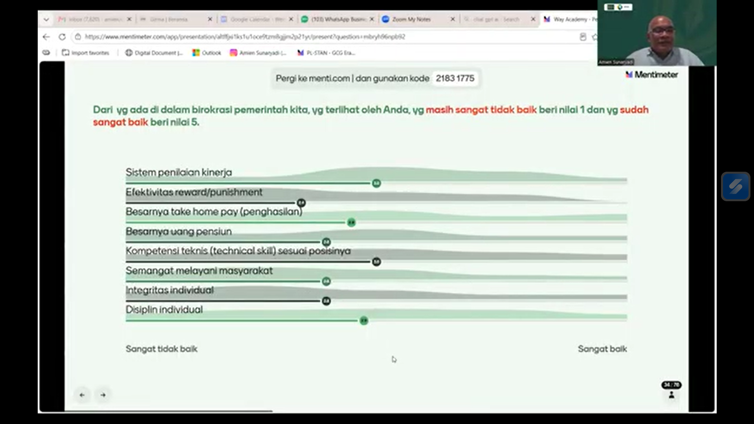Advance to next Mentimeter slide arrow
Viewport: 754px width, 424px height.
(103, 395)
